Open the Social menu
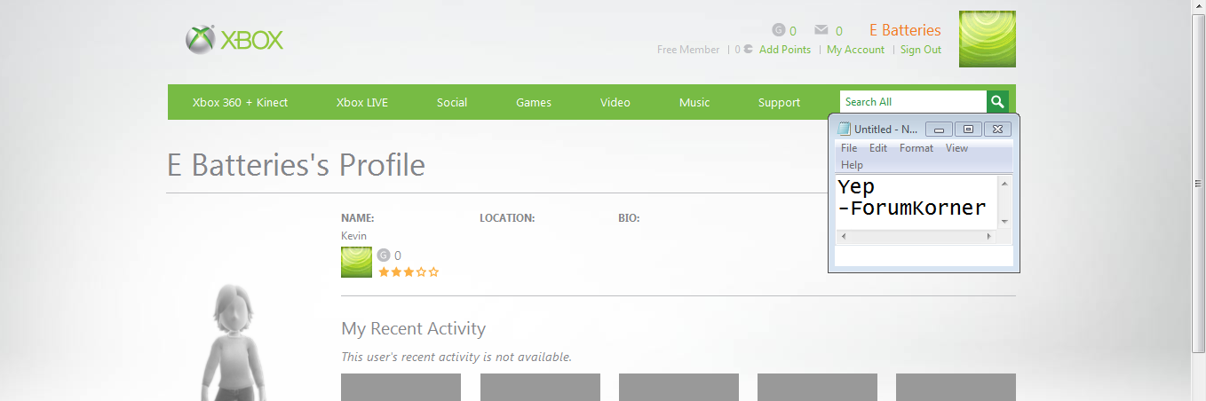 point(452,103)
